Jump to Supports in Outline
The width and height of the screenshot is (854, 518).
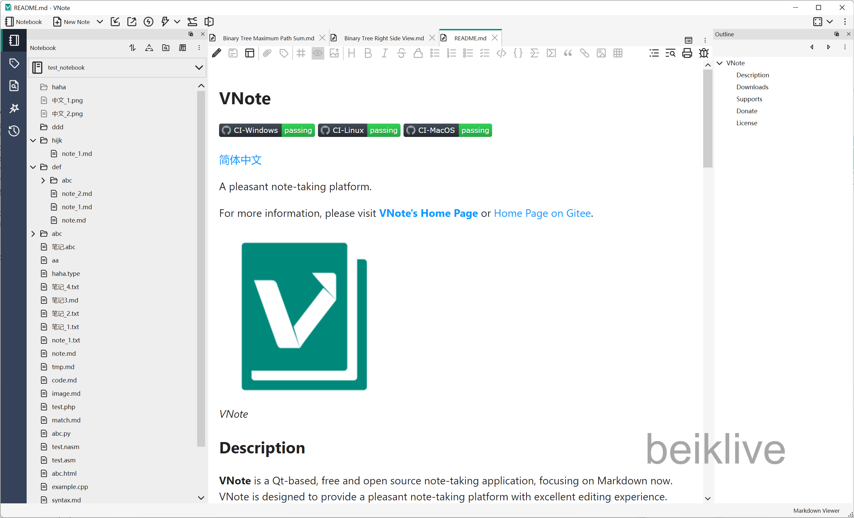point(749,99)
